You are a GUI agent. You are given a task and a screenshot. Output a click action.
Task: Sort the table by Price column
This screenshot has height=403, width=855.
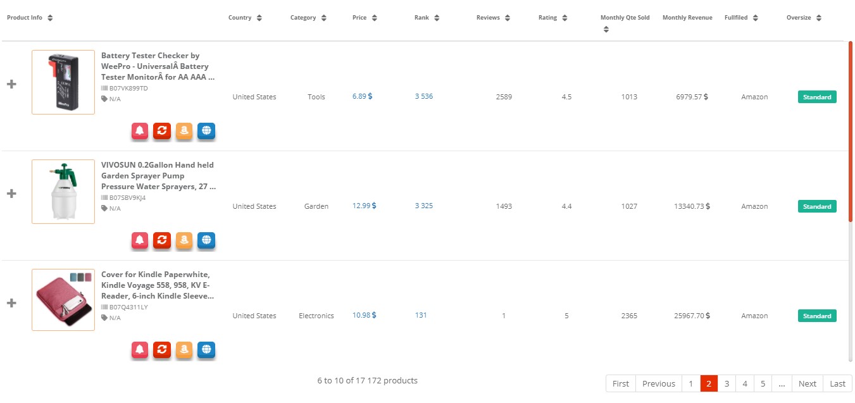(375, 17)
